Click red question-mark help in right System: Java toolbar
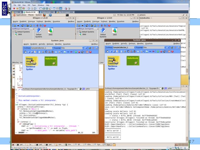The width and height of the screenshot is (200, 150). click(172, 51)
